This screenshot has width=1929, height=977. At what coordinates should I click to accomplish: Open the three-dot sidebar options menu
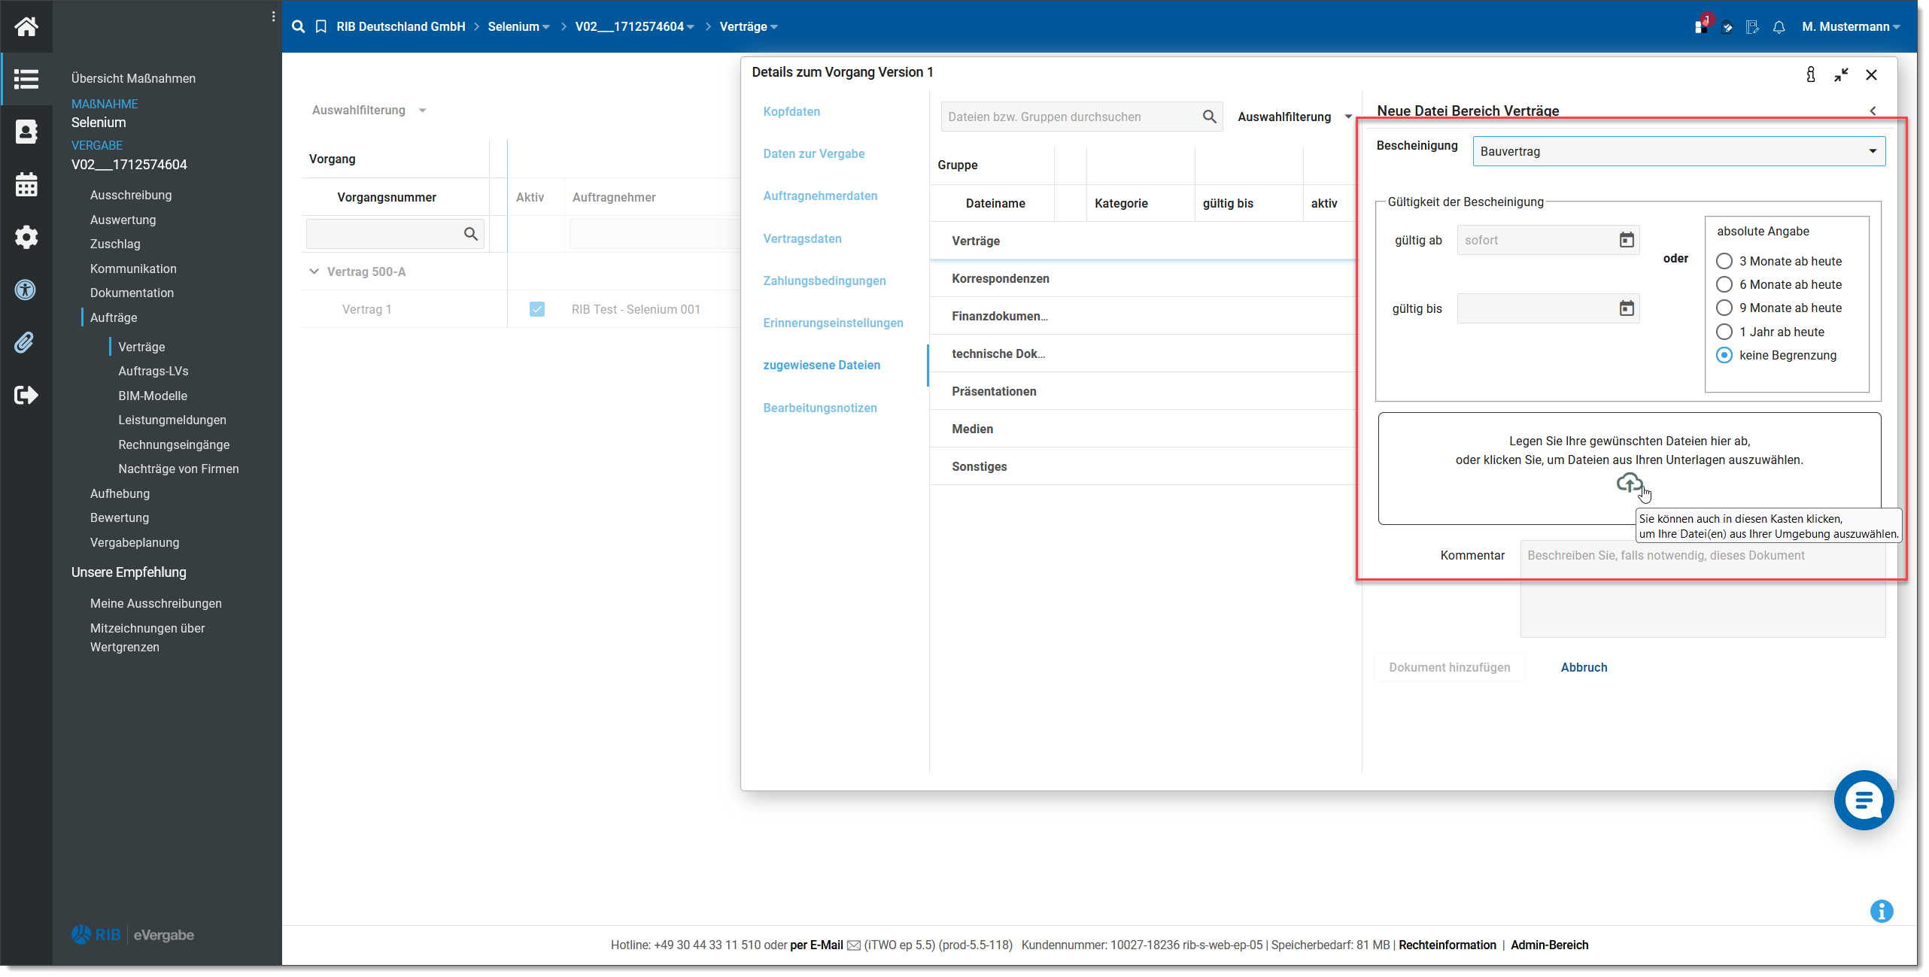[273, 17]
